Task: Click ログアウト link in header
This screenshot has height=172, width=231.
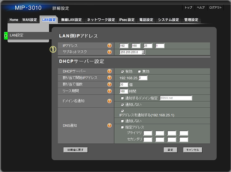Action: click(x=215, y=7)
